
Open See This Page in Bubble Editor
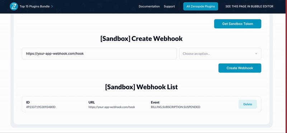coord(249,6)
